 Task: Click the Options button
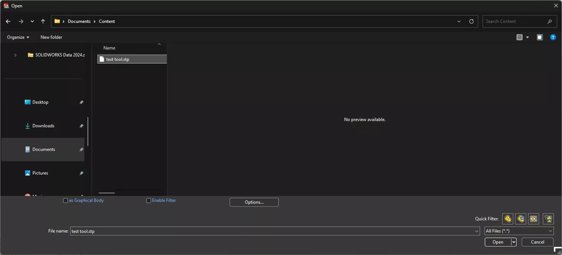point(254,202)
